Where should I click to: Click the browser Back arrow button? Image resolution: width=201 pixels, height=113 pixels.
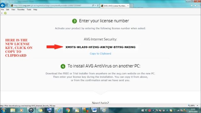(x=3, y=5)
